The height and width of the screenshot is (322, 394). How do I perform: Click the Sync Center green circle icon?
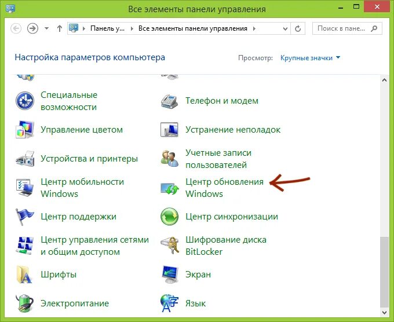pyautogui.click(x=170, y=217)
